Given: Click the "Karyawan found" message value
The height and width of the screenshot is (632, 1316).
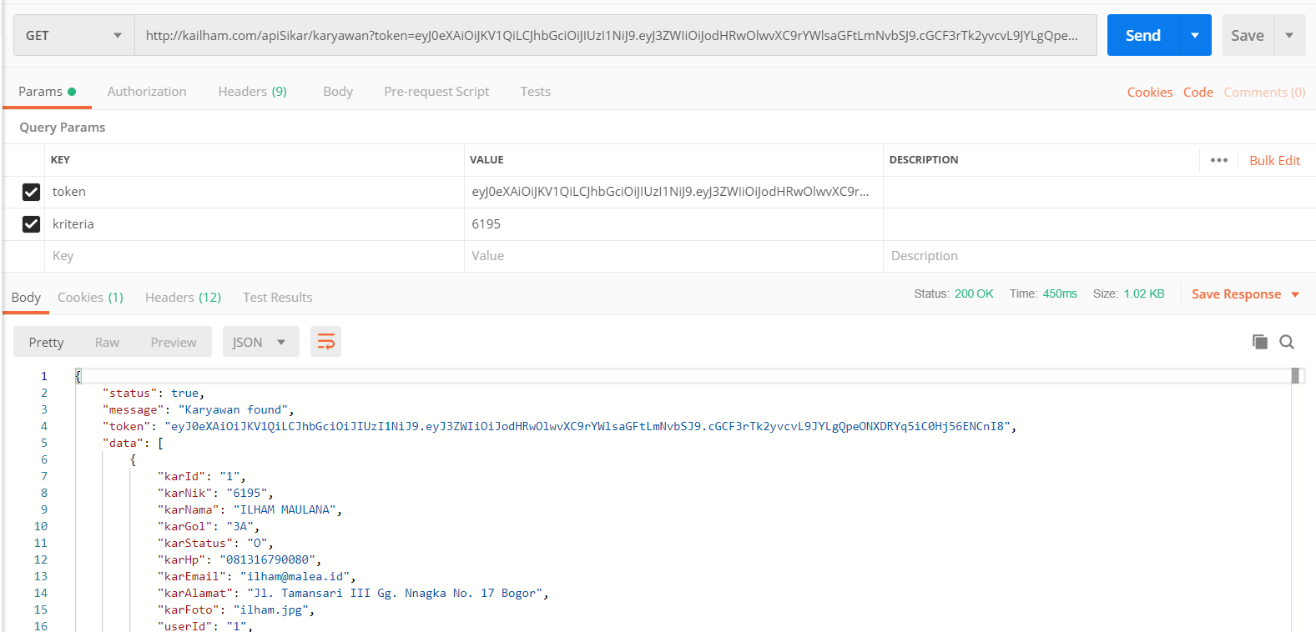Looking at the screenshot, I should click(x=233, y=410).
